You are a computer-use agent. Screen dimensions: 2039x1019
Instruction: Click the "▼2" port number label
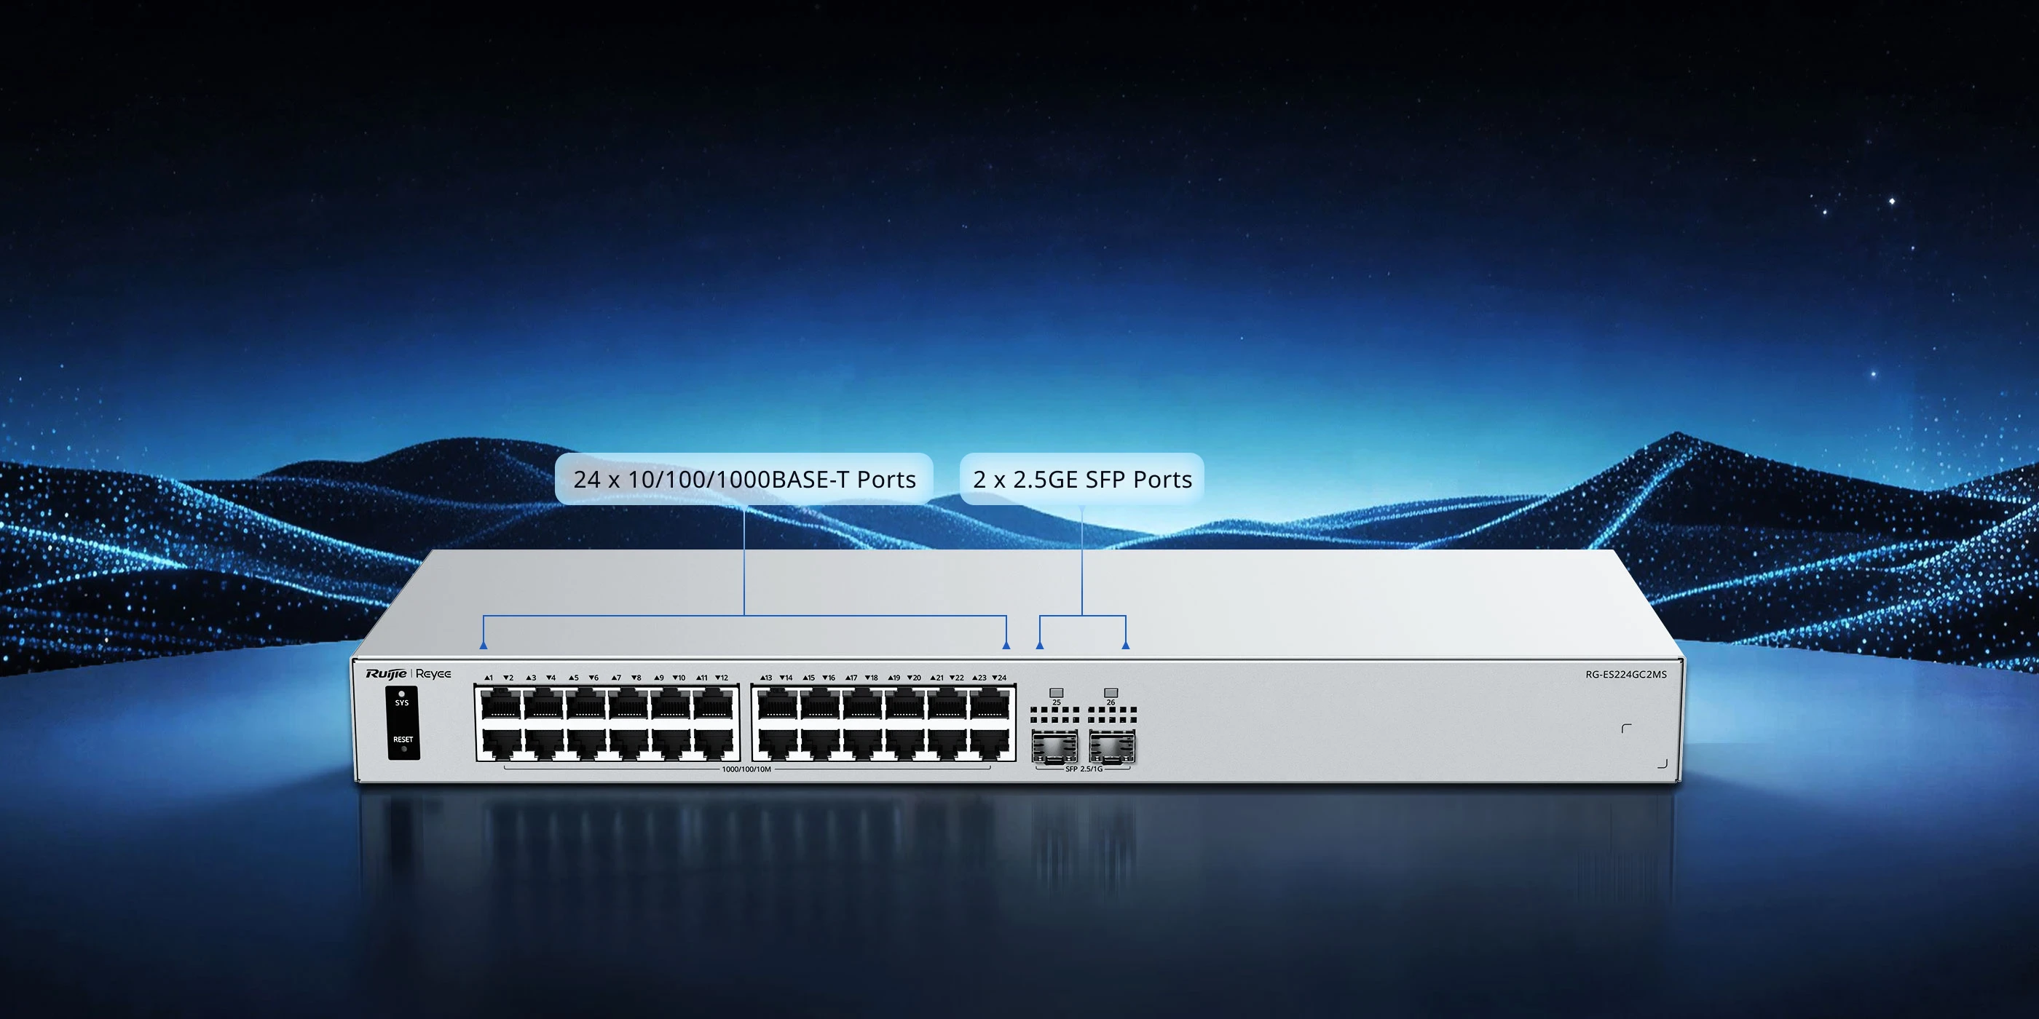(508, 678)
